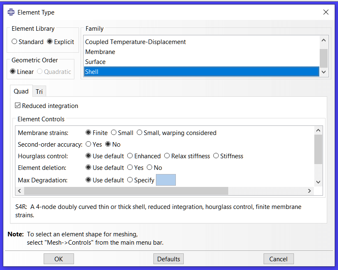Set Membrane strains to Small
This screenshot has width=338, height=270.
click(x=113, y=133)
